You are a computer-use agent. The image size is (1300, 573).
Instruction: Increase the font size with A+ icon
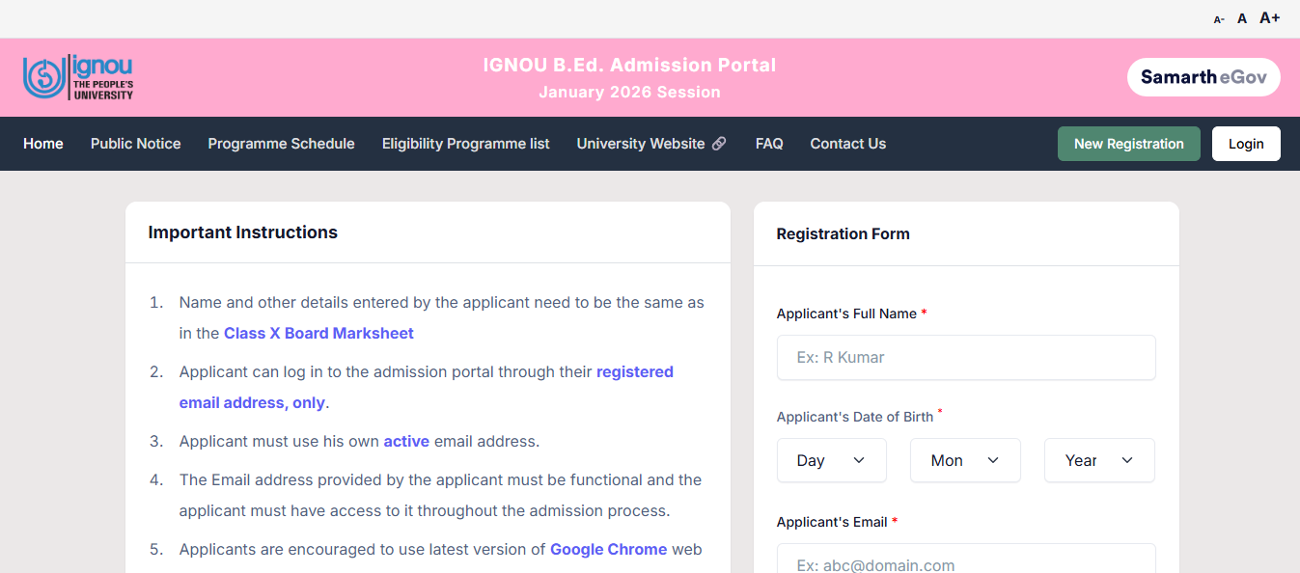pos(1268,17)
